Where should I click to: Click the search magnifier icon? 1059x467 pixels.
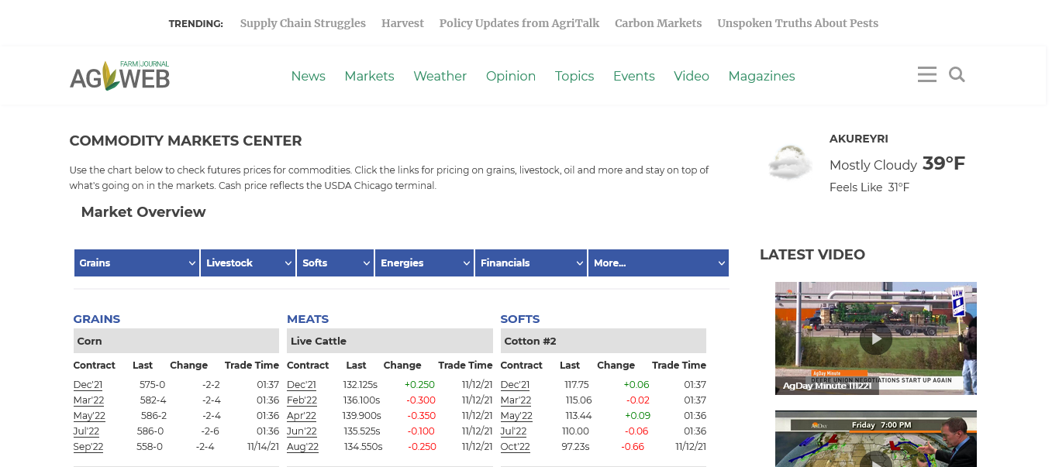point(957,74)
